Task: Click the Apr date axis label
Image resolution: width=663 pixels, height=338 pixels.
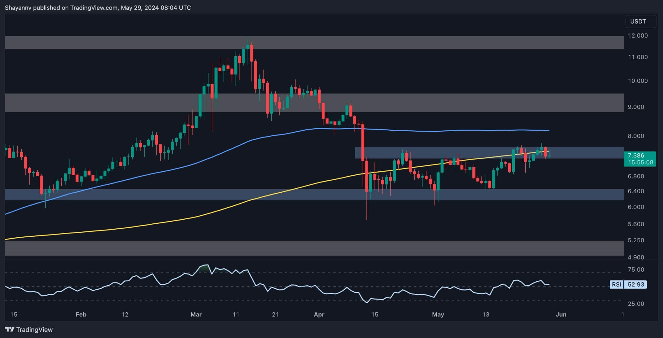Action: [319, 314]
